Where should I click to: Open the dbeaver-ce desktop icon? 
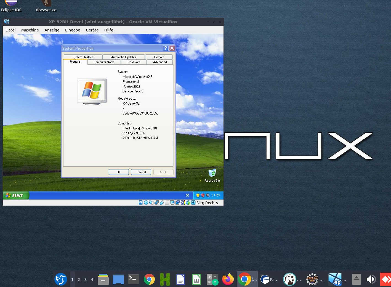coord(46,6)
